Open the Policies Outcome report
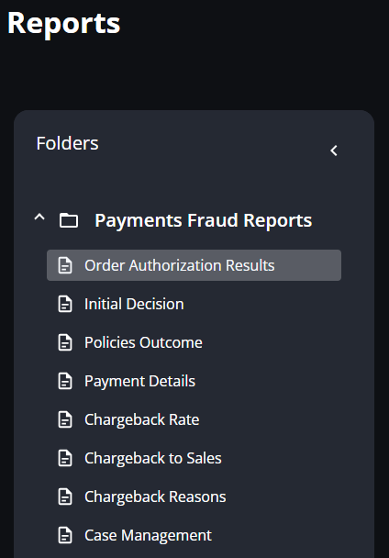Viewport: 389px width, 558px height. tap(143, 342)
